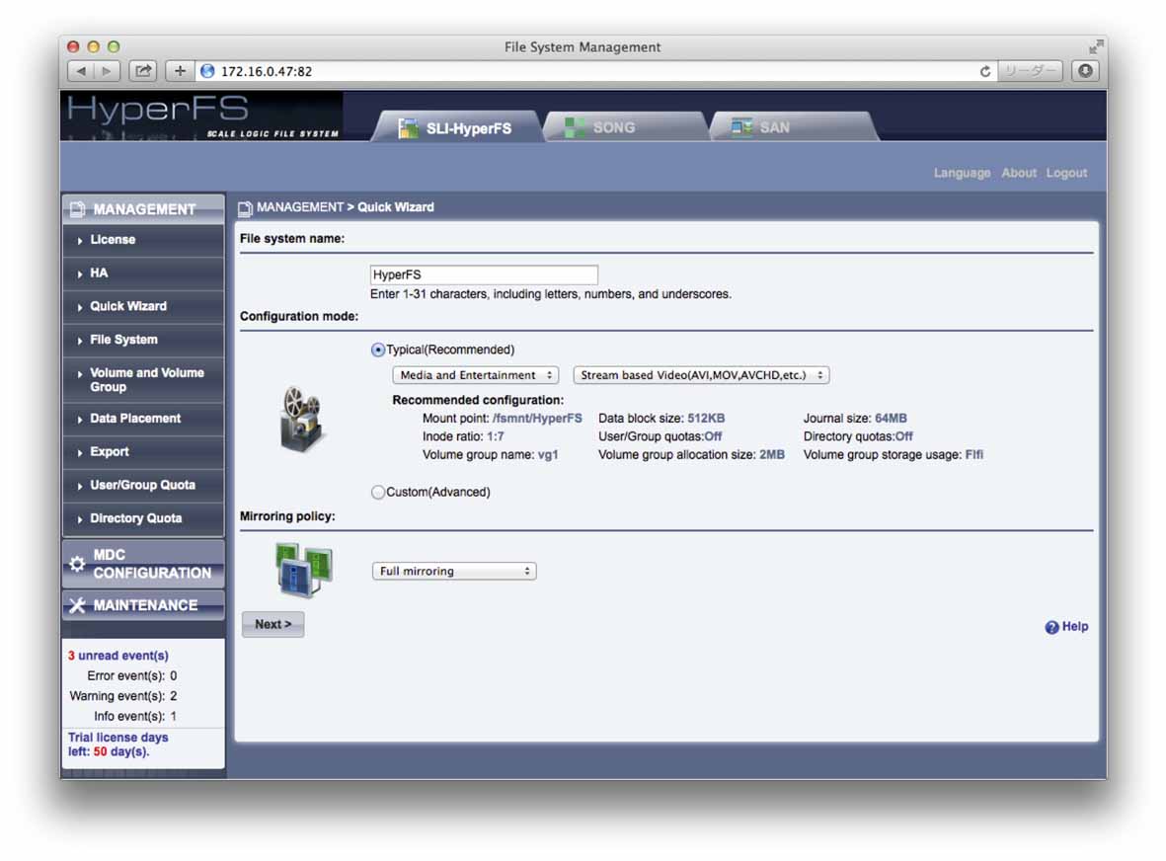The image size is (1166, 861).
Task: Toggle fullscreen with the window expand icon
Action: [x=1095, y=46]
